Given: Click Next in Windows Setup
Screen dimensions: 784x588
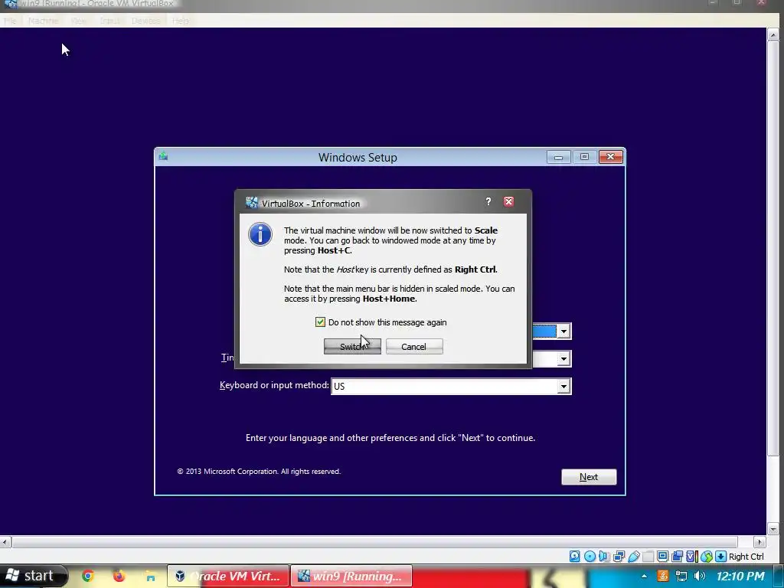Looking at the screenshot, I should [589, 477].
